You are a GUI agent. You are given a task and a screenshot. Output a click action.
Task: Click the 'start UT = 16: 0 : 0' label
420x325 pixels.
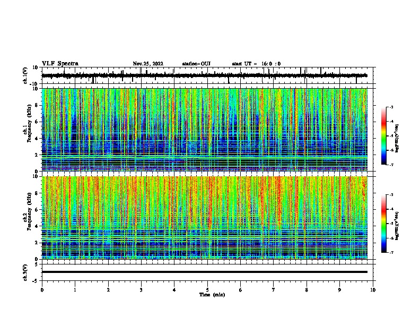(256, 64)
